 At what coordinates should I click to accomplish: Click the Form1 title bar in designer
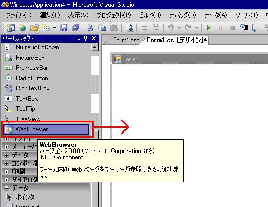click(x=190, y=59)
